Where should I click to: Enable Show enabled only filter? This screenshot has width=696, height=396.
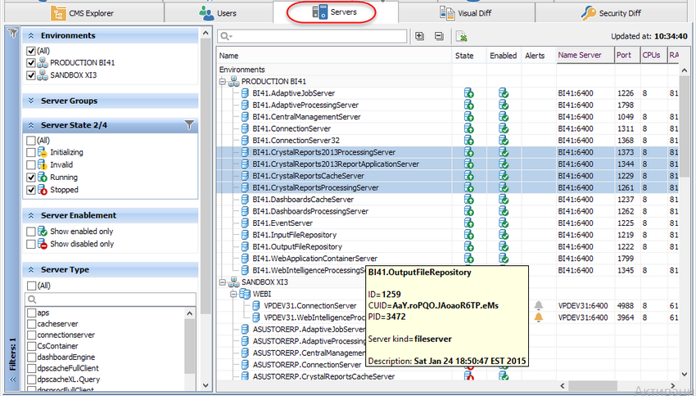pyautogui.click(x=30, y=232)
